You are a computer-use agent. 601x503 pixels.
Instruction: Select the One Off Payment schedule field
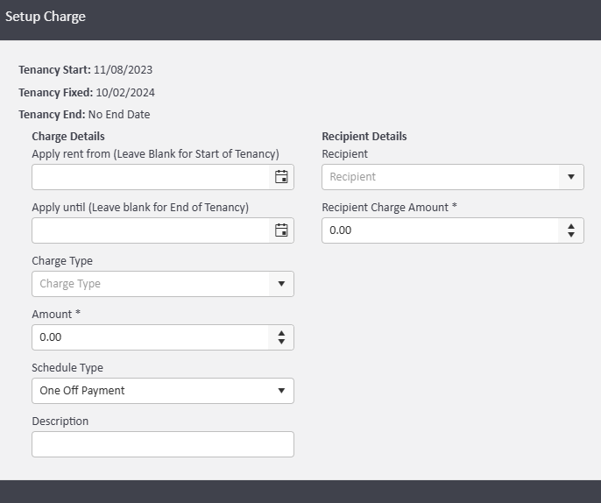click(149, 391)
